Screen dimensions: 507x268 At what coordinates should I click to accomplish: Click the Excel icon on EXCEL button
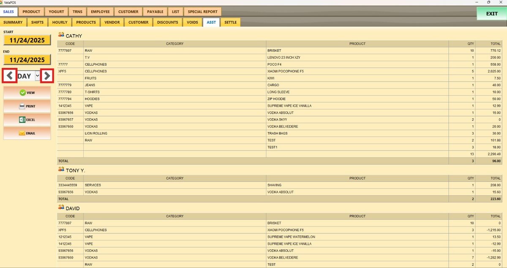[x=22, y=120]
